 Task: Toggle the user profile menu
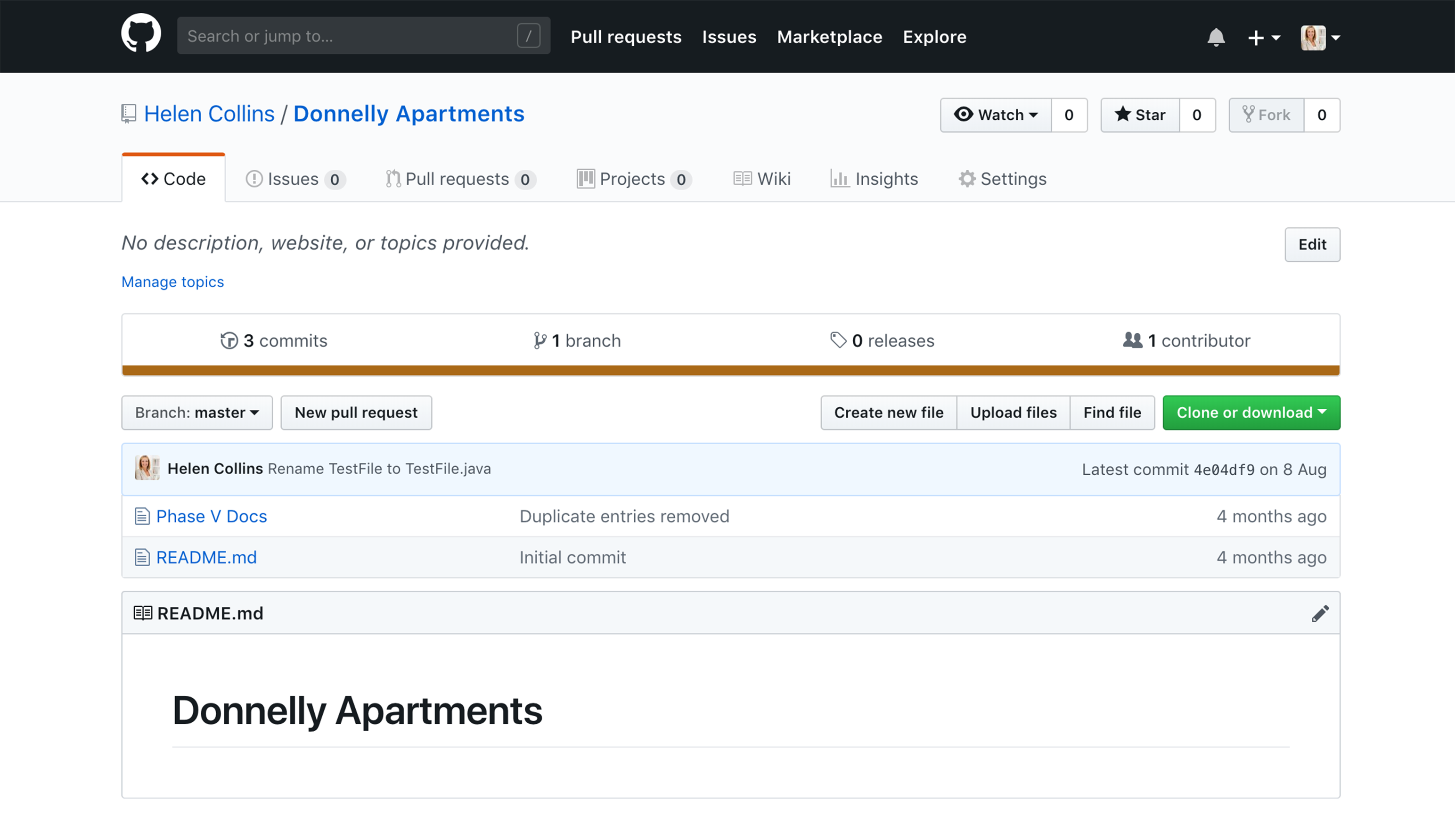(x=1321, y=37)
